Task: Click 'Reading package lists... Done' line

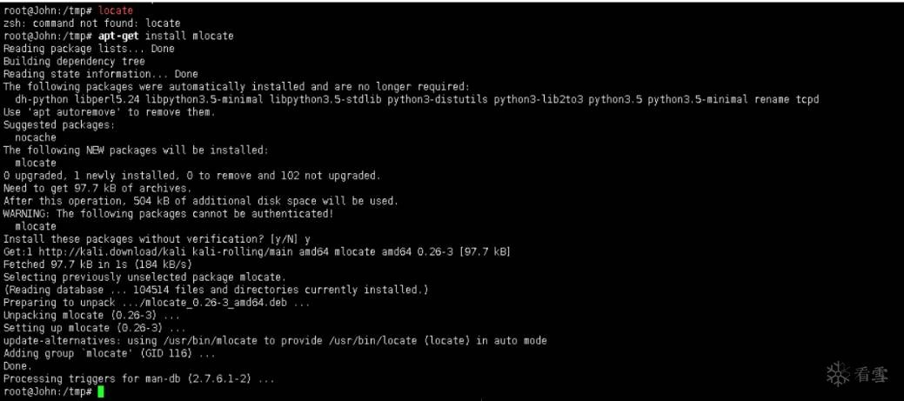Action: [x=89, y=49]
